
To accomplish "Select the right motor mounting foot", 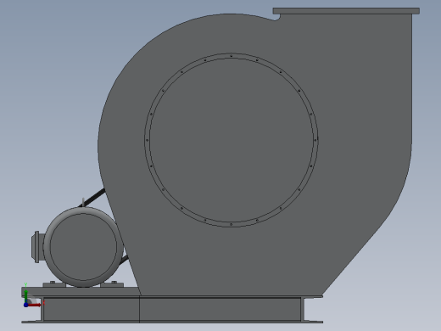I will 113,284.
